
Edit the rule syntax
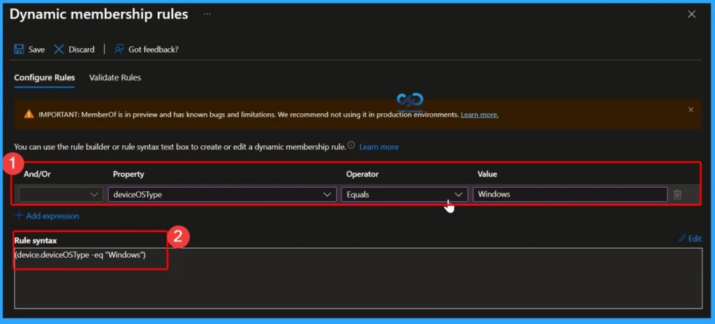coord(690,238)
